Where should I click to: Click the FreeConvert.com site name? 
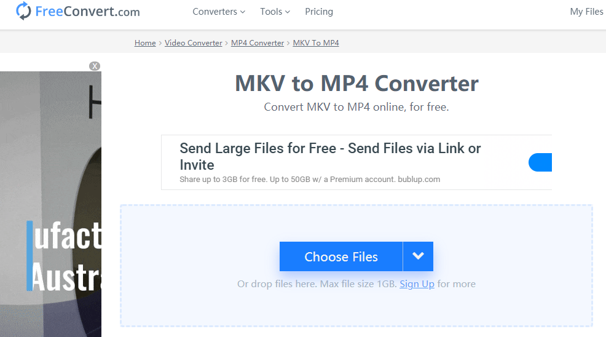coord(87,12)
